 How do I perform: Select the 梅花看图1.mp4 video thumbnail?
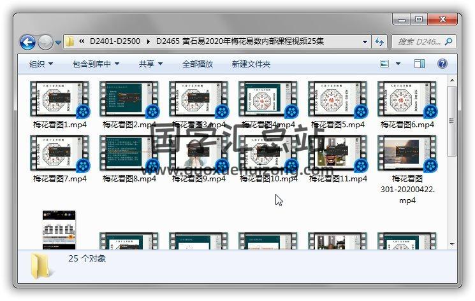[59, 99]
